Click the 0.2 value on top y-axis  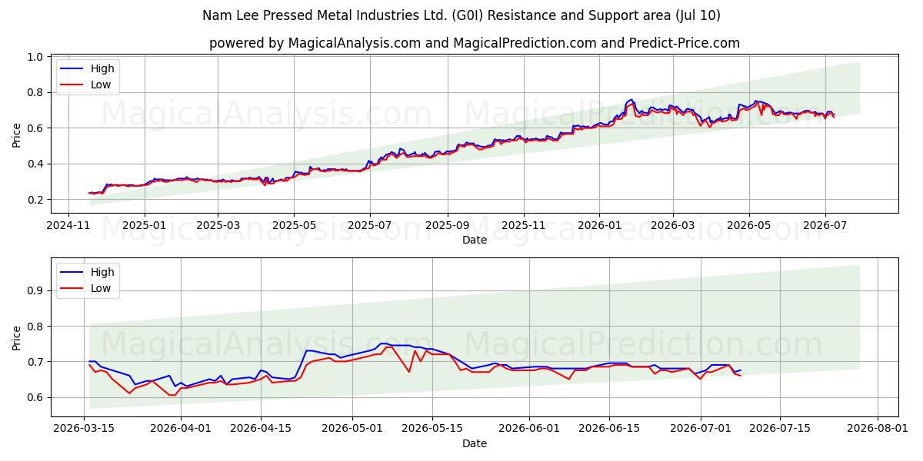point(35,200)
